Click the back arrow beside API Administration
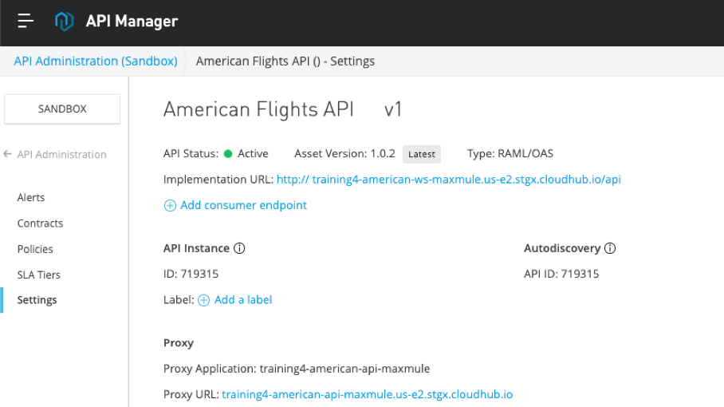Screen dimensions: 724x407 coord(7,154)
